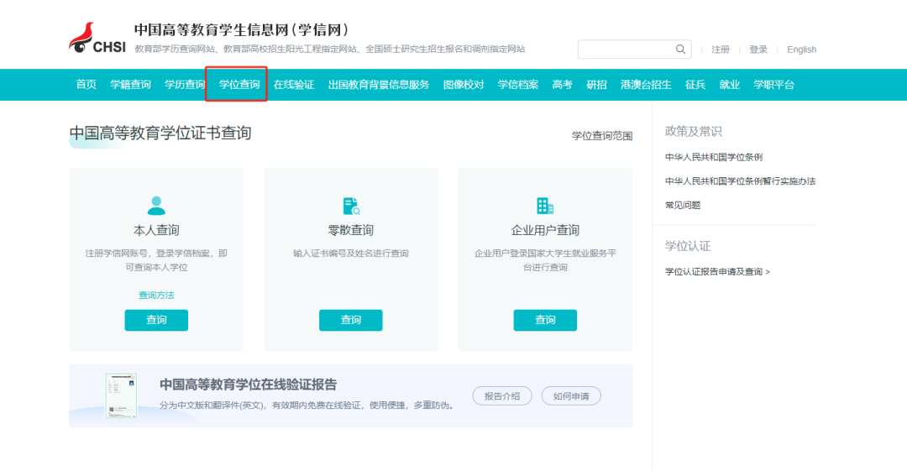
Task: Click the 零散查询 document icon
Action: pyautogui.click(x=351, y=206)
